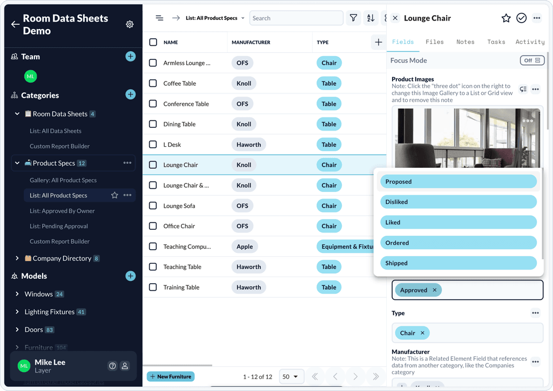Switch to the Notes tab
Screen dimensions: 553x391
[x=465, y=42]
